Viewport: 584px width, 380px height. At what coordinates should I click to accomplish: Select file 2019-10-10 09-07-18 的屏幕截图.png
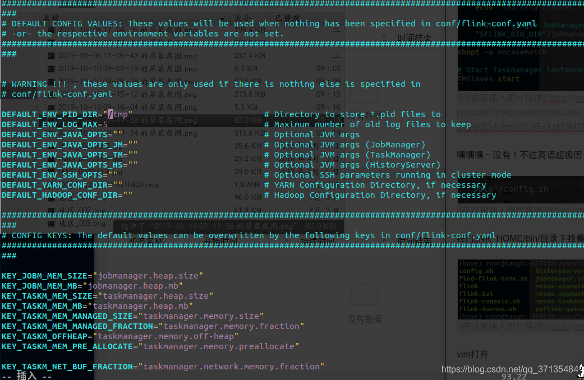point(127,69)
